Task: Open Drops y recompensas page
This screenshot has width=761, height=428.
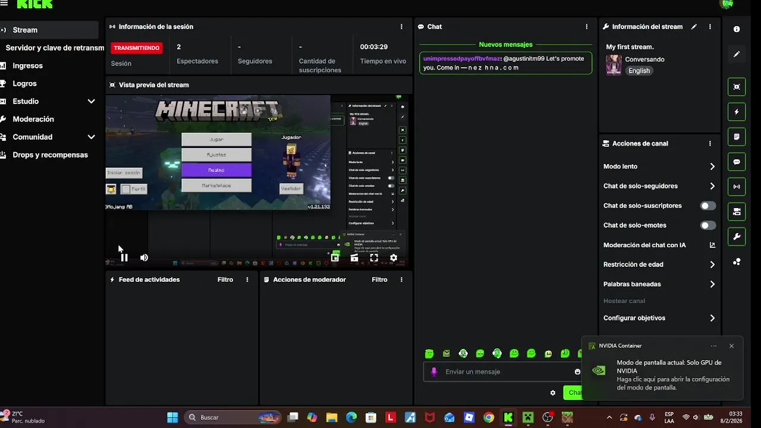Action: tap(49, 155)
